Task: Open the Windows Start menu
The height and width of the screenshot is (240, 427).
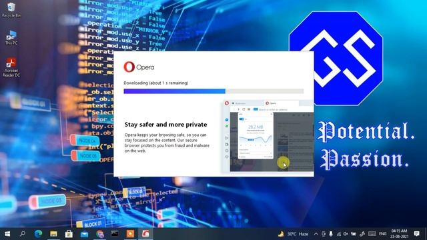Action: coord(7,234)
